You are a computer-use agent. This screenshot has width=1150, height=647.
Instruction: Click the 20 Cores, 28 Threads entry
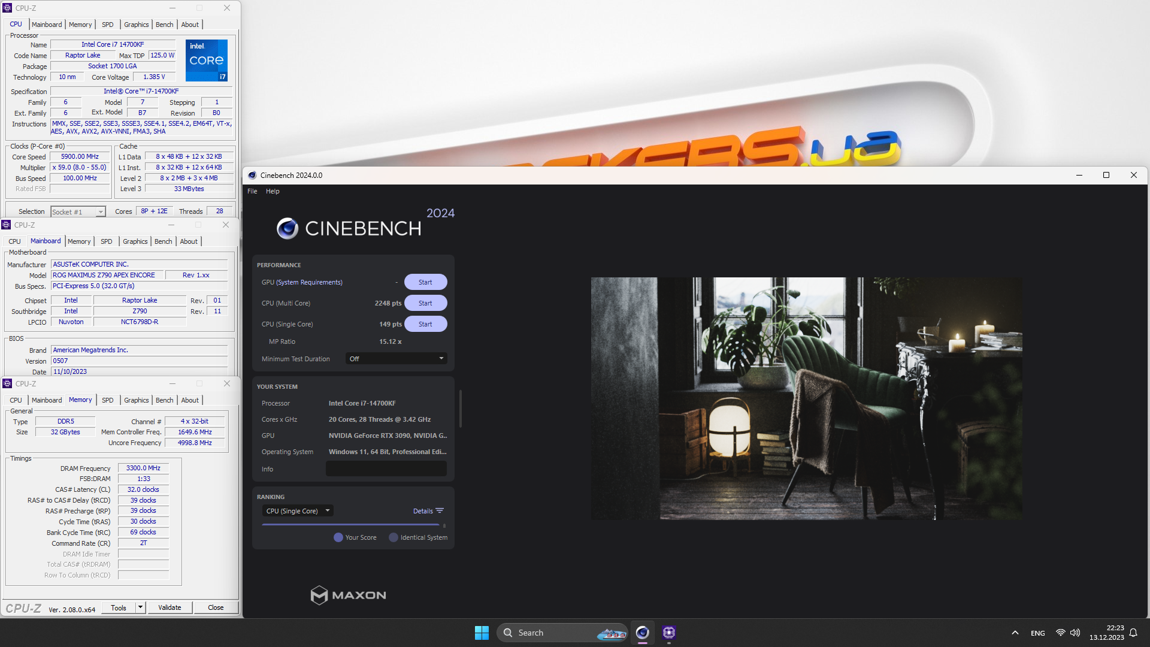379,419
